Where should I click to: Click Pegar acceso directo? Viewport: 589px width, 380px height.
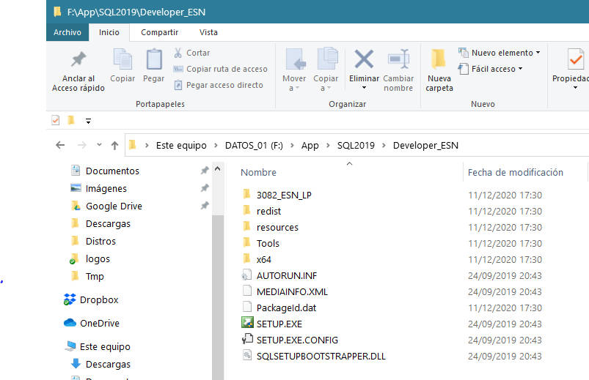click(219, 85)
